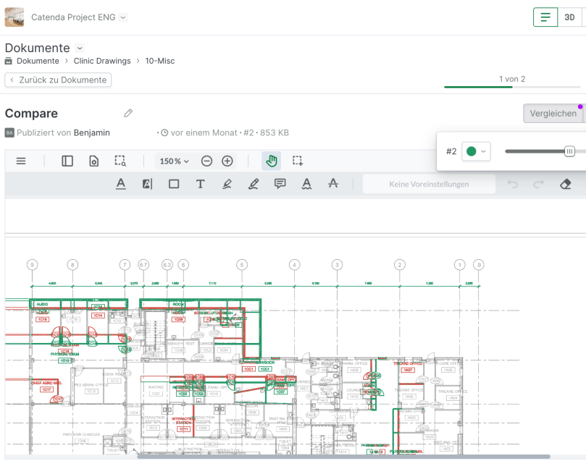Image resolution: width=586 pixels, height=469 pixels.
Task: Open the green color dropdown for #2
Action: tap(476, 151)
